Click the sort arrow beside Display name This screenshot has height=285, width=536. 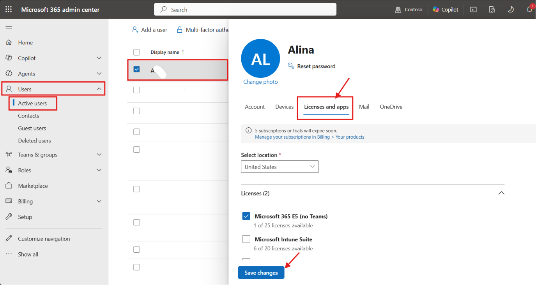pyautogui.click(x=183, y=52)
